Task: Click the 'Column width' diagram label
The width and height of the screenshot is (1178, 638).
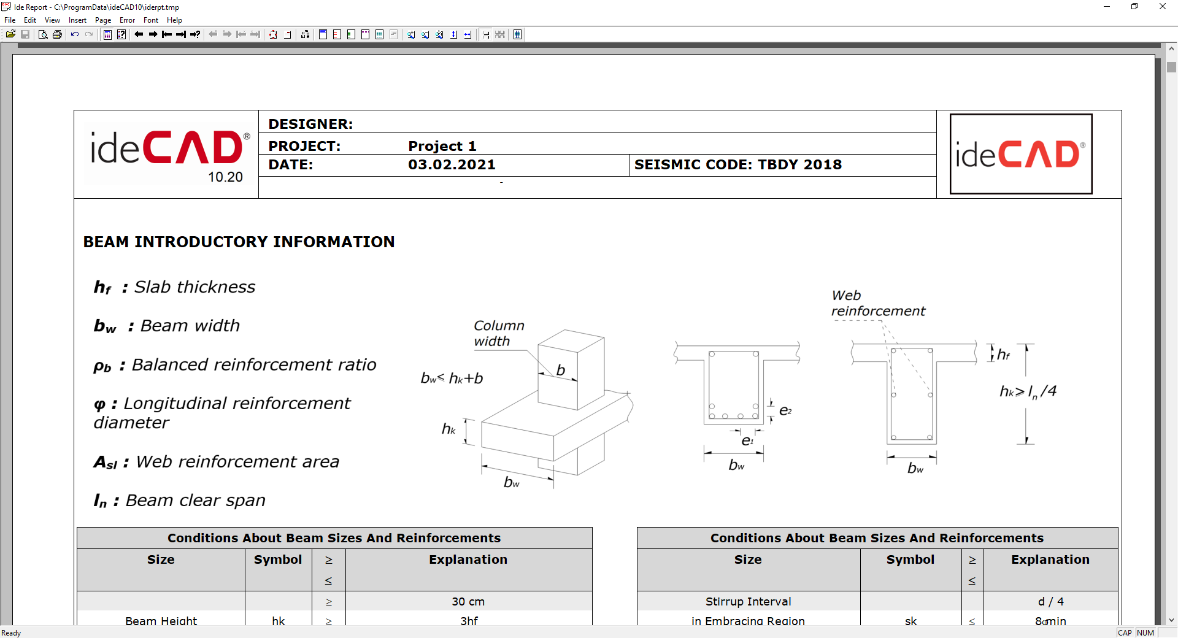Action: [x=499, y=333]
